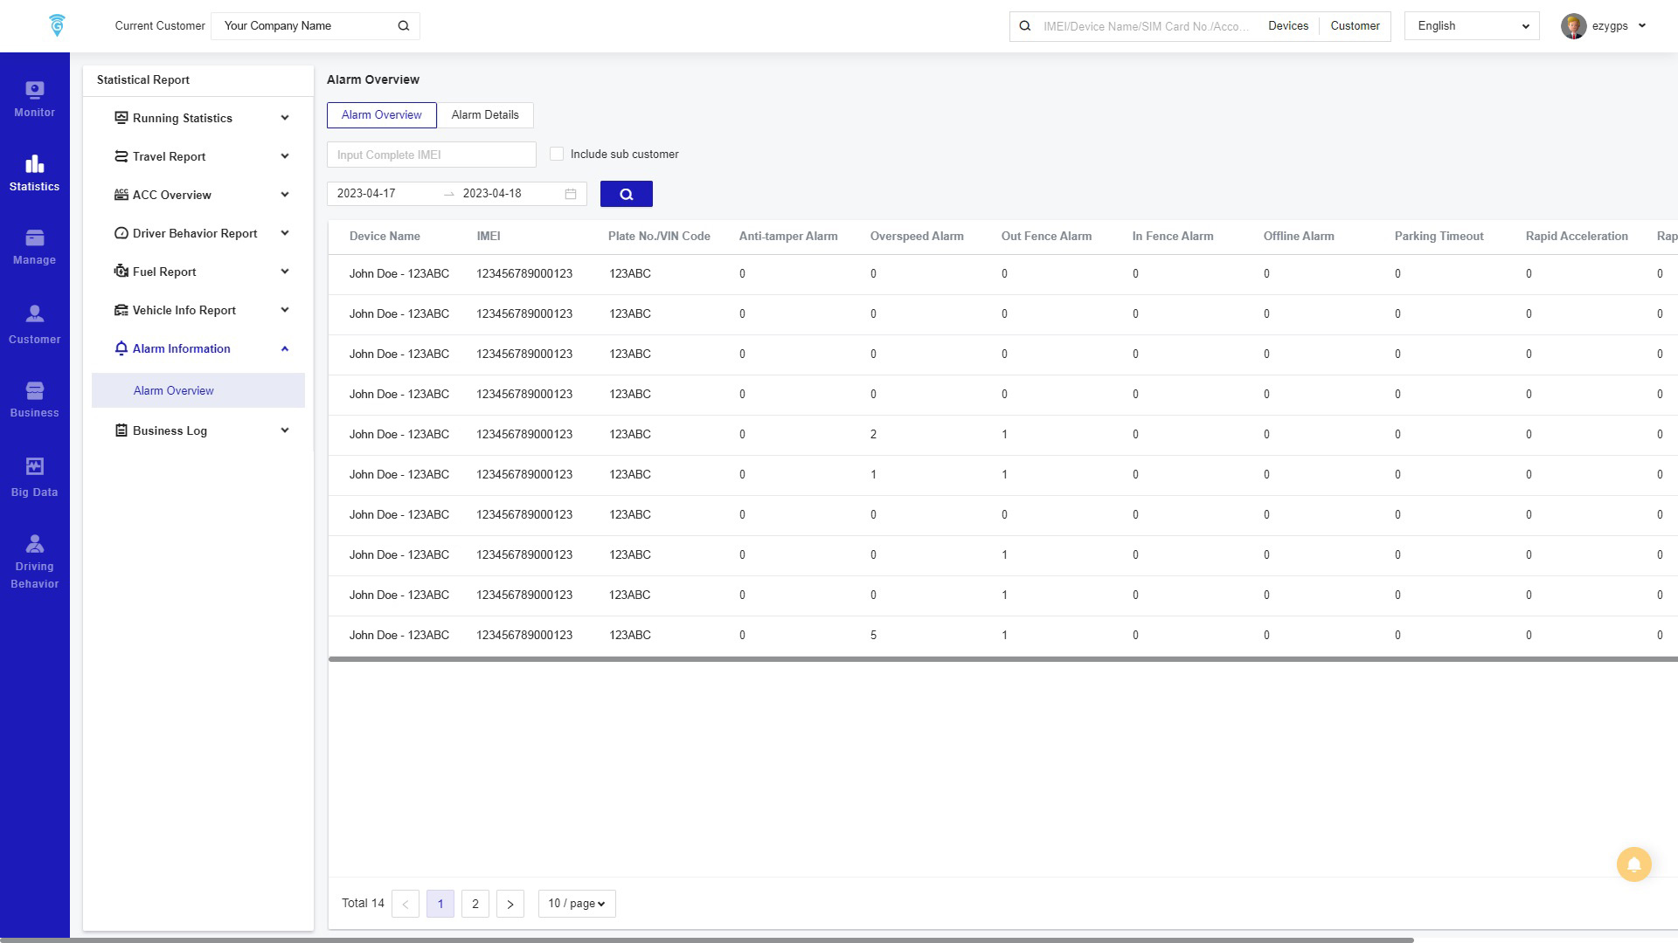Viewport: 1678px width, 943px height.
Task: Go to page 2 of results
Action: point(475,904)
